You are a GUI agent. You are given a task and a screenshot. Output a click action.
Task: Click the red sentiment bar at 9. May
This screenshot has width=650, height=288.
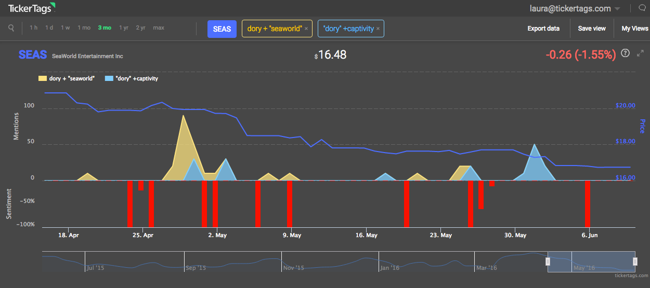tap(289, 204)
